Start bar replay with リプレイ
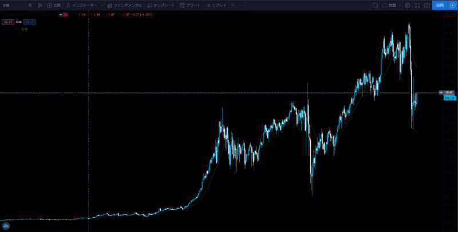Screen dimensions: 458x232 tap(216, 5)
